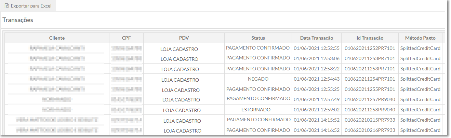Click the Excel export icon

[x=6, y=6]
